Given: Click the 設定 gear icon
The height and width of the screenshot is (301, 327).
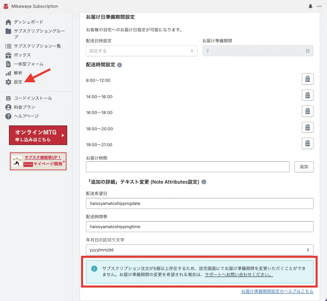Looking at the screenshot, I should 8,82.
